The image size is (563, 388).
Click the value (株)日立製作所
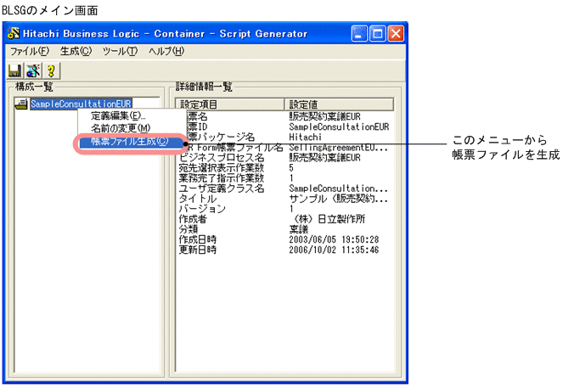(x=328, y=219)
